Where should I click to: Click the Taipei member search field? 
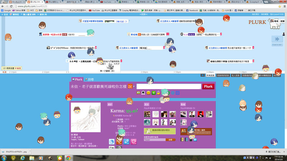pyautogui.click(x=155, y=140)
